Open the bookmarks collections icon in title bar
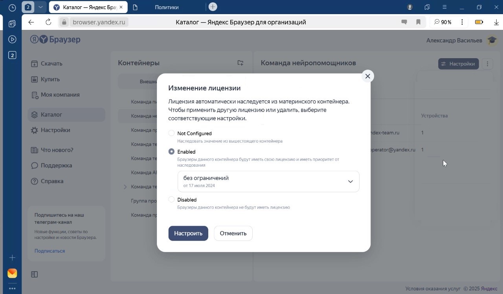The width and height of the screenshot is (503, 294). [x=427, y=7]
